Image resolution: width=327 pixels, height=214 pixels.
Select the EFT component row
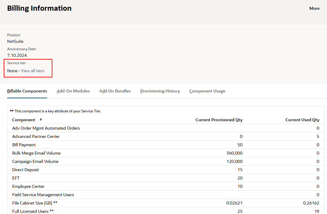166,178
